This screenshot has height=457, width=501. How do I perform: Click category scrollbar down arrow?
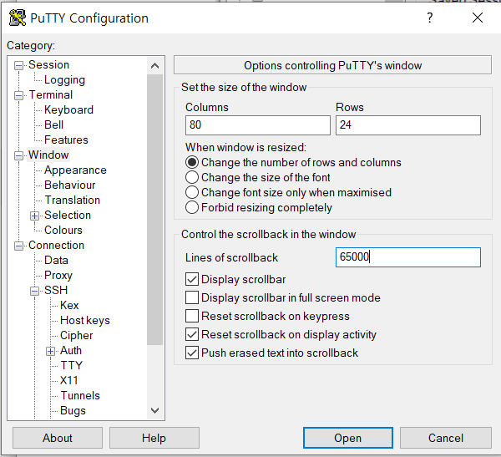155,410
